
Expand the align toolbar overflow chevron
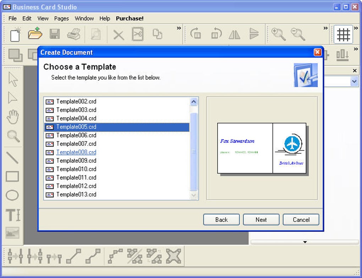tap(356, 49)
